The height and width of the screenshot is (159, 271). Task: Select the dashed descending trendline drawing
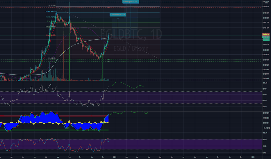coord(108,33)
